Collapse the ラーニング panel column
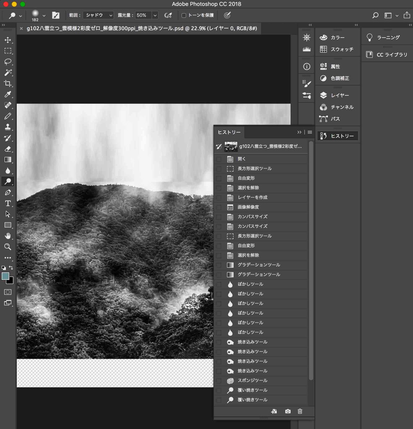Image resolution: width=413 pixels, height=429 pixels. 410,25
